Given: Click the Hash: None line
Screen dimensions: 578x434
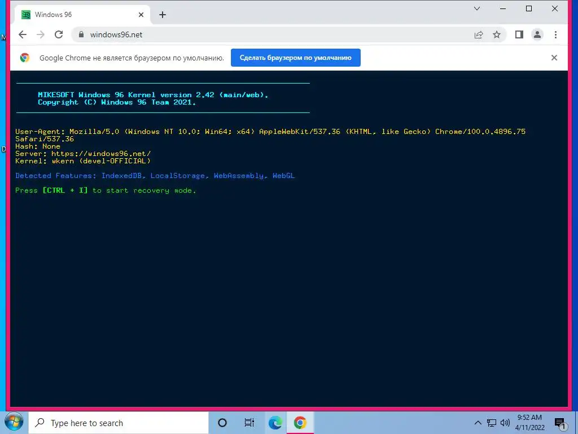Looking at the screenshot, I should click(38, 146).
